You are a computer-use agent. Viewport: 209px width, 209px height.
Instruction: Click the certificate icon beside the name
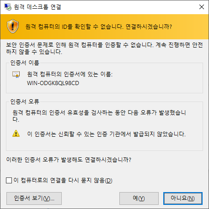point(16,75)
